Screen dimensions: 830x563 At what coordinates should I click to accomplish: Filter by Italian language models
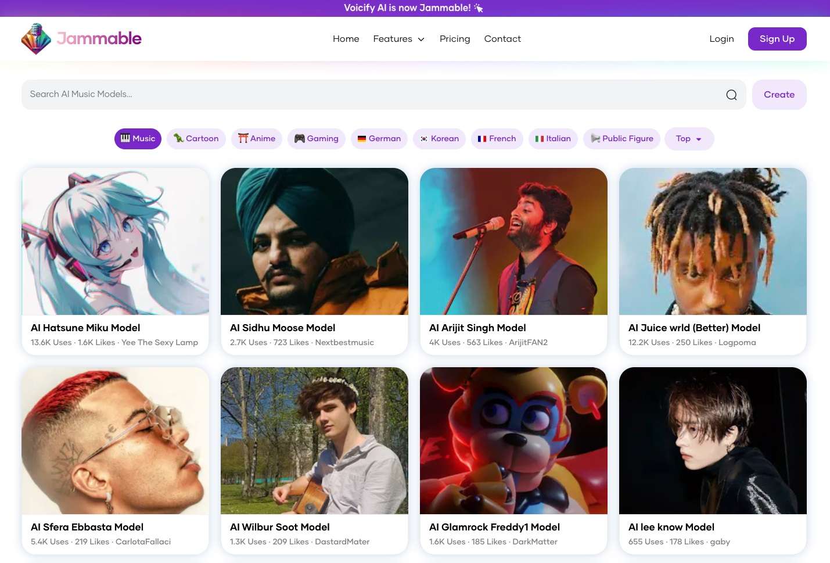pos(553,139)
